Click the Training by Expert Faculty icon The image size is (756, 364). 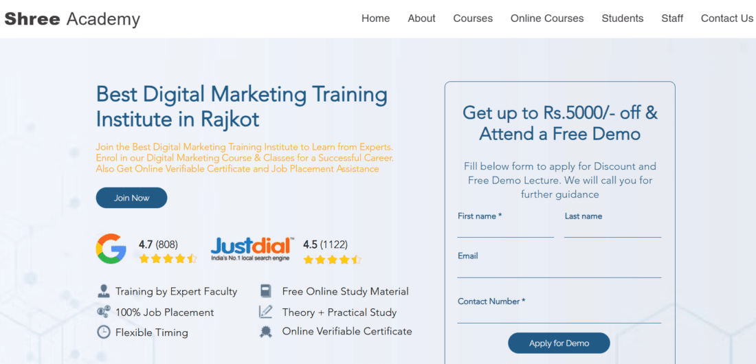[x=104, y=291]
